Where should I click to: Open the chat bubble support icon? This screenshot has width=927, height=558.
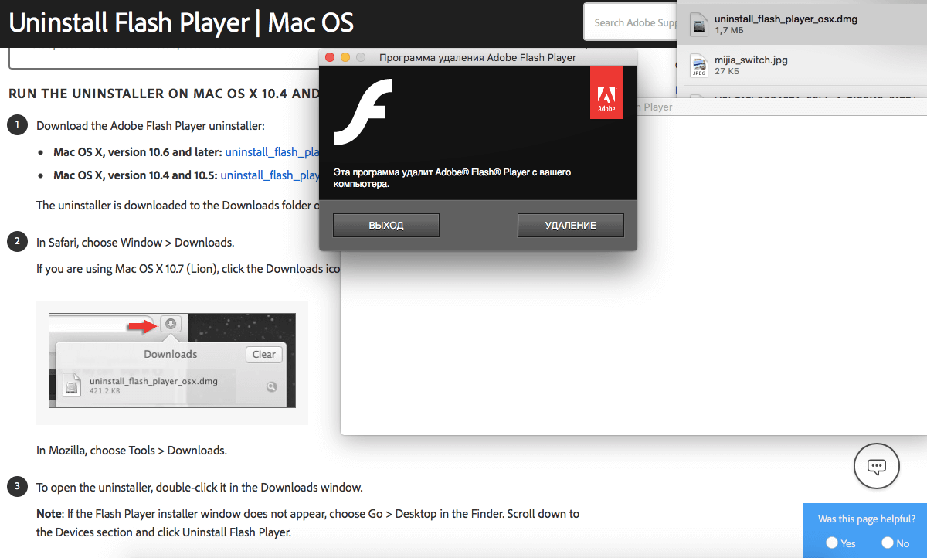pos(876,466)
